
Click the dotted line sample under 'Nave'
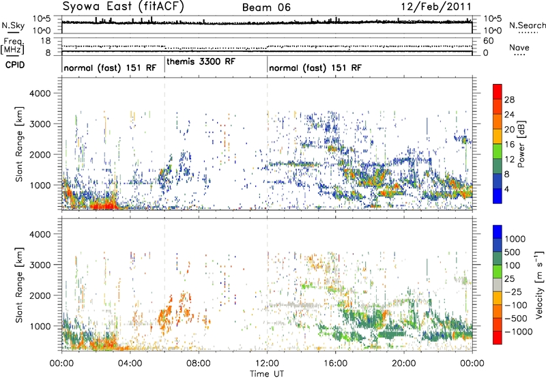[x=519, y=55]
